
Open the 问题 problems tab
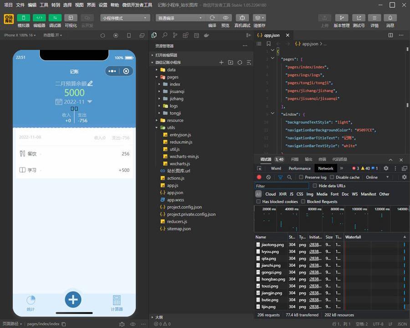tap(295, 159)
